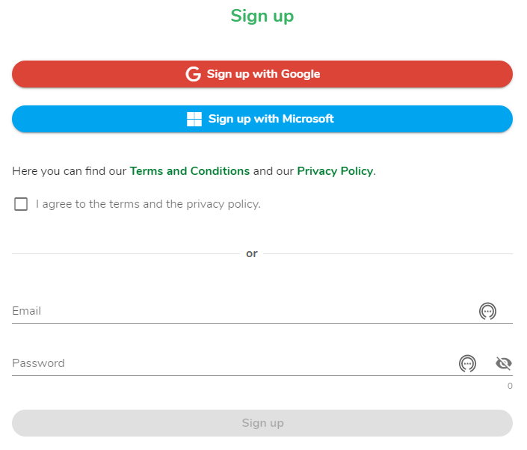Click the 'or' divider text

[252, 253]
